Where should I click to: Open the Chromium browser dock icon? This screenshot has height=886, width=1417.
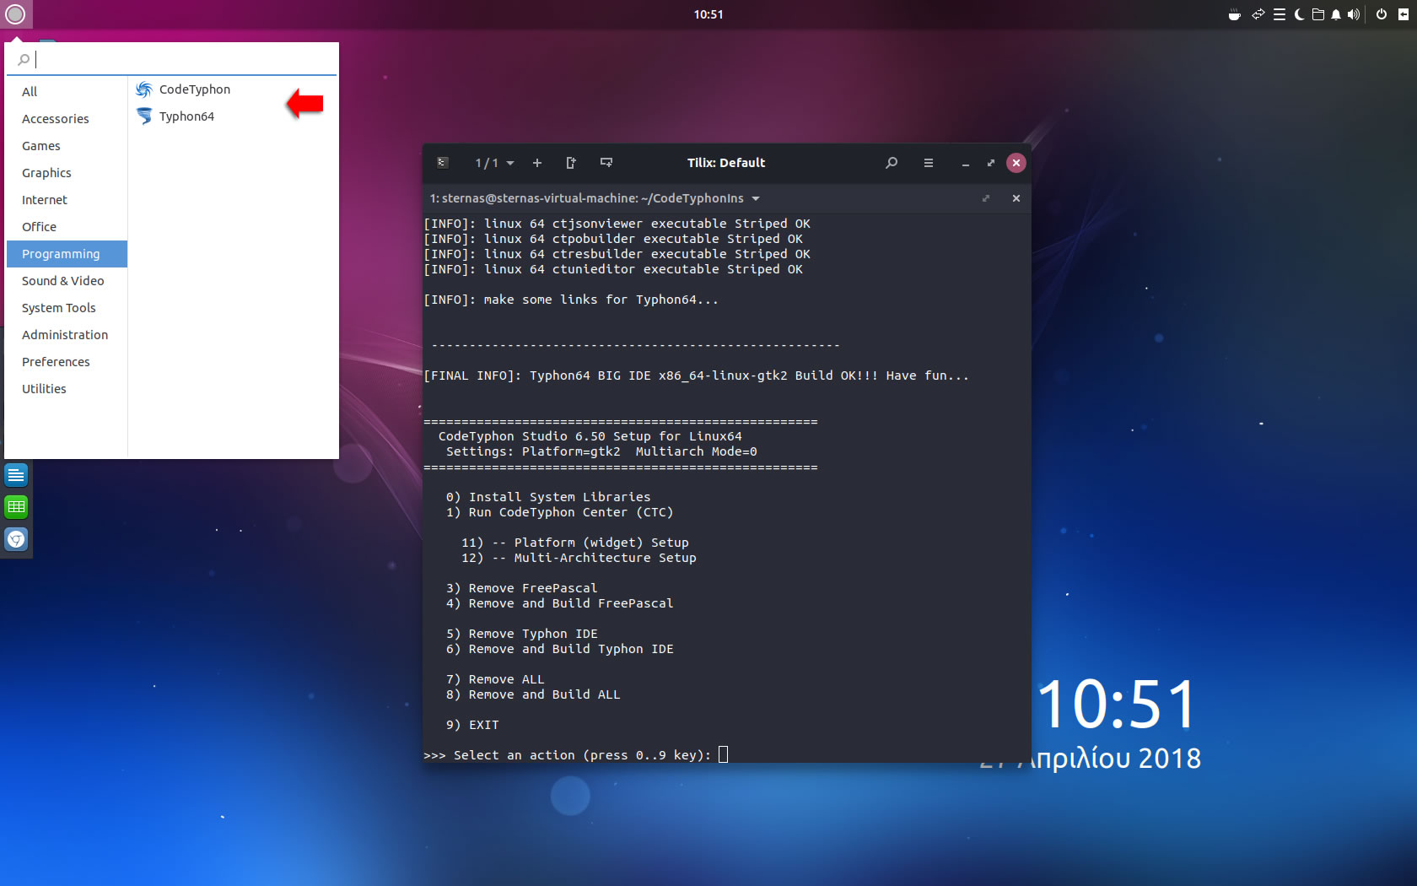coord(16,539)
